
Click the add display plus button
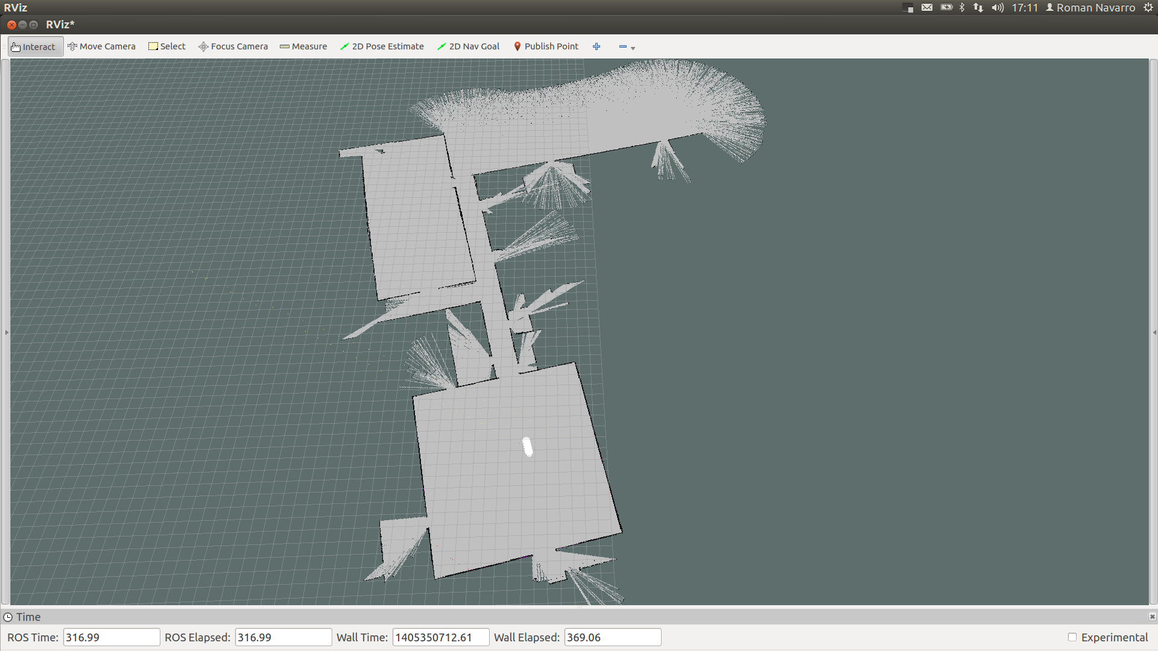coord(596,45)
